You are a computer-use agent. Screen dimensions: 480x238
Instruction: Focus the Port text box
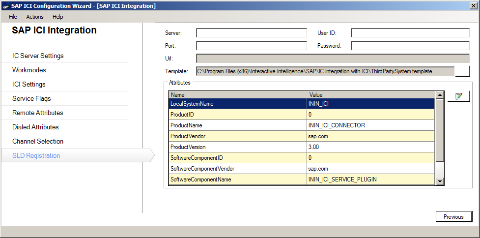(x=251, y=46)
